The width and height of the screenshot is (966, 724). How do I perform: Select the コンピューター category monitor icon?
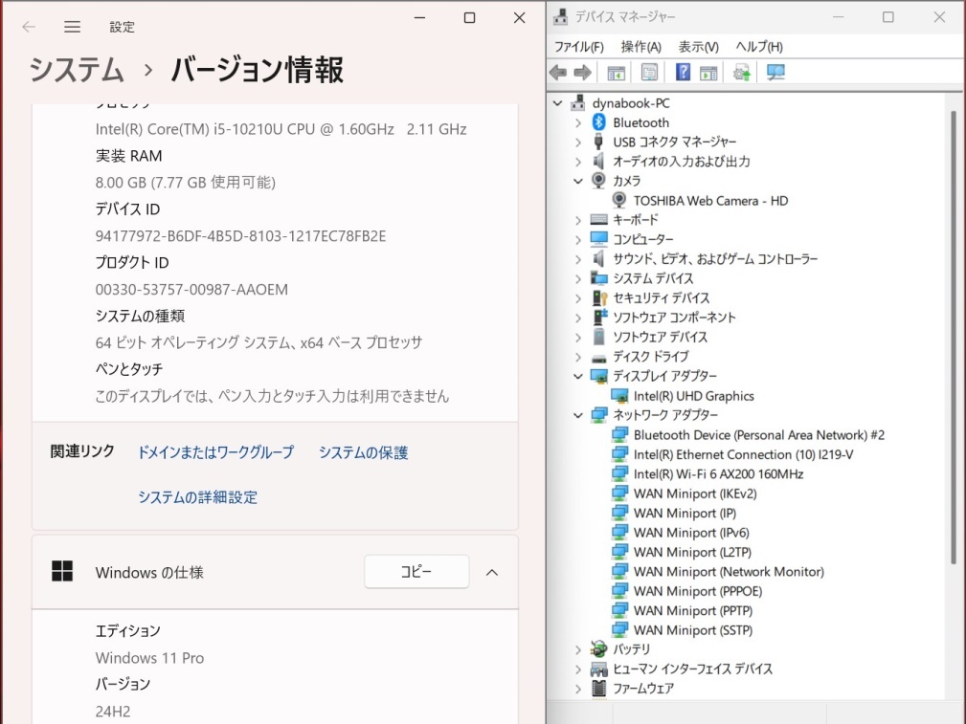(x=598, y=239)
